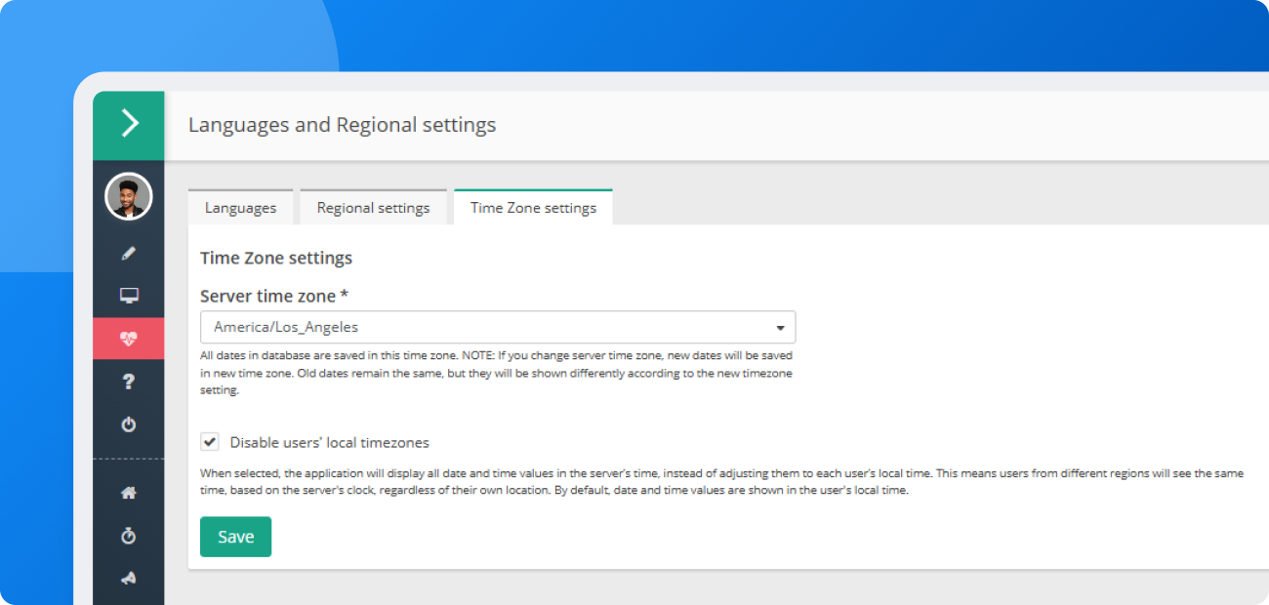The width and height of the screenshot is (1269, 605).
Task: Open help via the question mark icon
Action: 129,382
